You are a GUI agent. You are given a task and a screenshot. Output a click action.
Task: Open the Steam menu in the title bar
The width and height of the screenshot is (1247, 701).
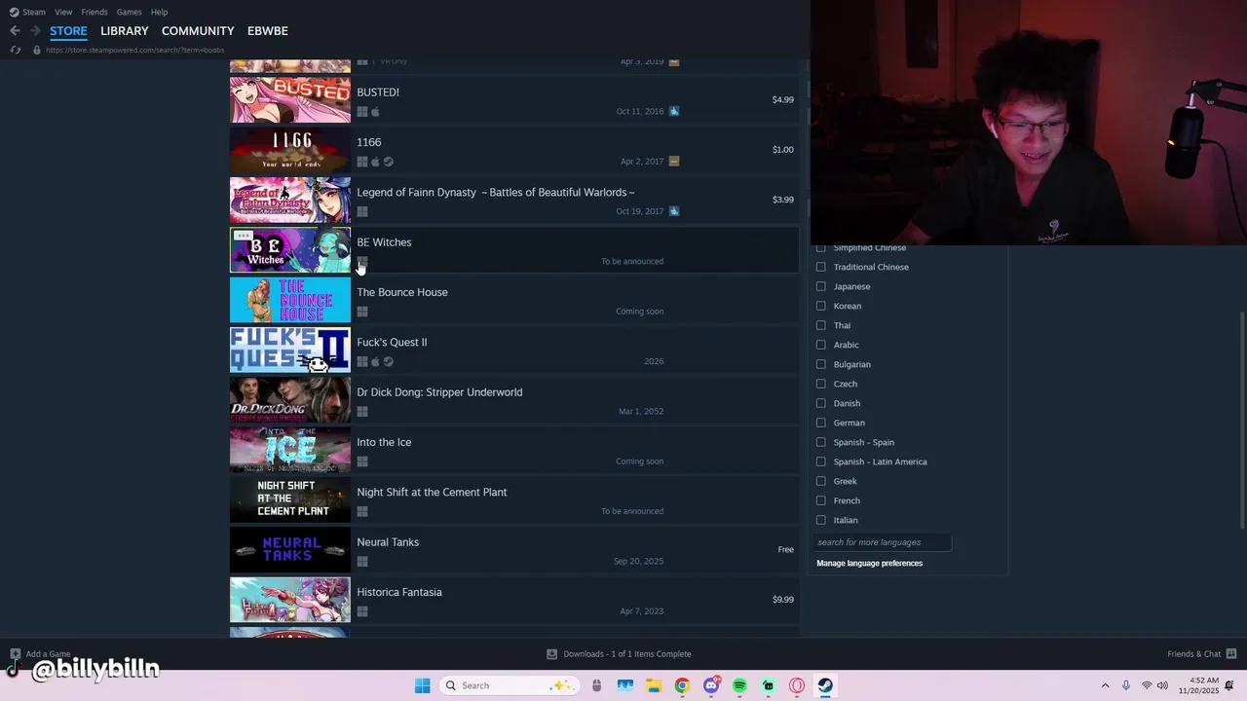point(27,12)
